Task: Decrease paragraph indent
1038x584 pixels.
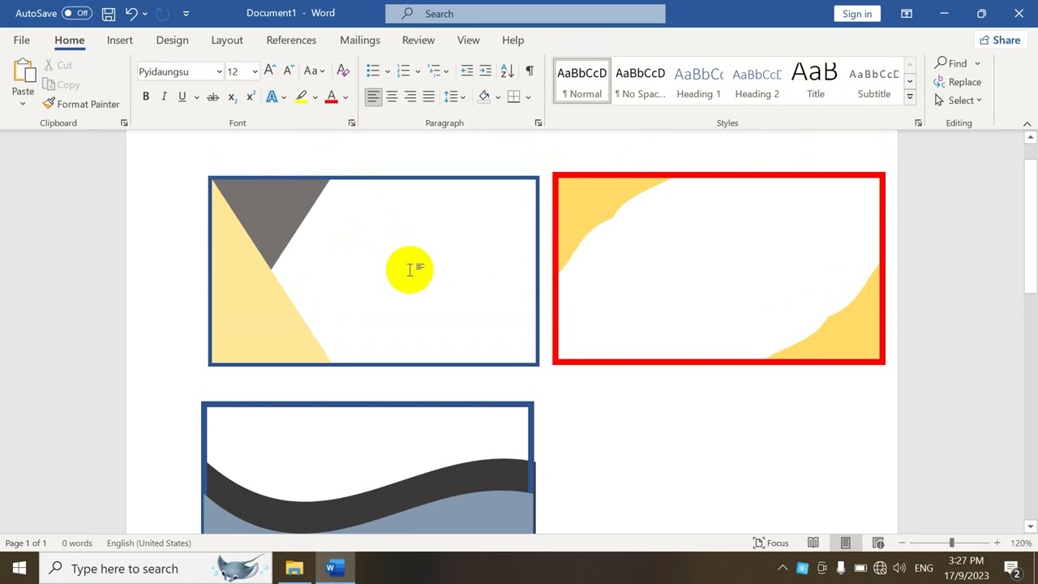Action: tap(466, 71)
